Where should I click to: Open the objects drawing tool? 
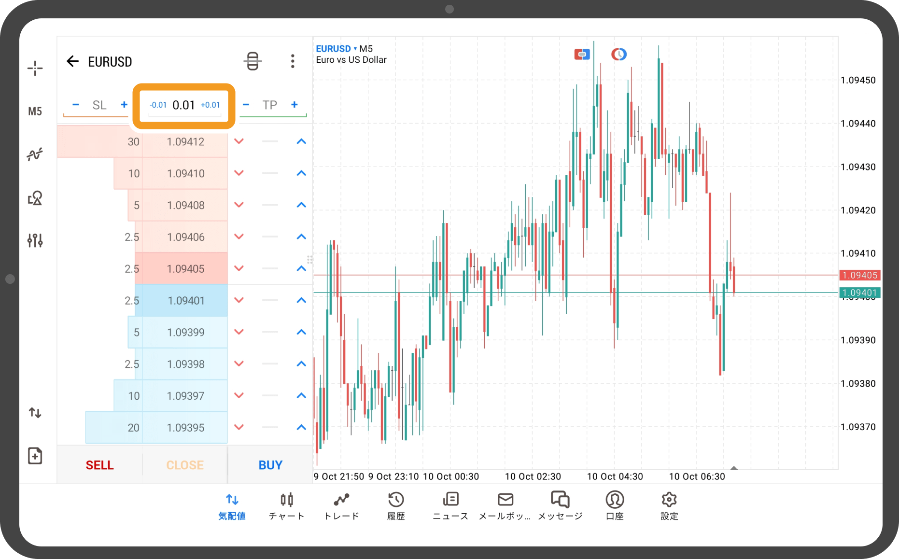pos(35,198)
